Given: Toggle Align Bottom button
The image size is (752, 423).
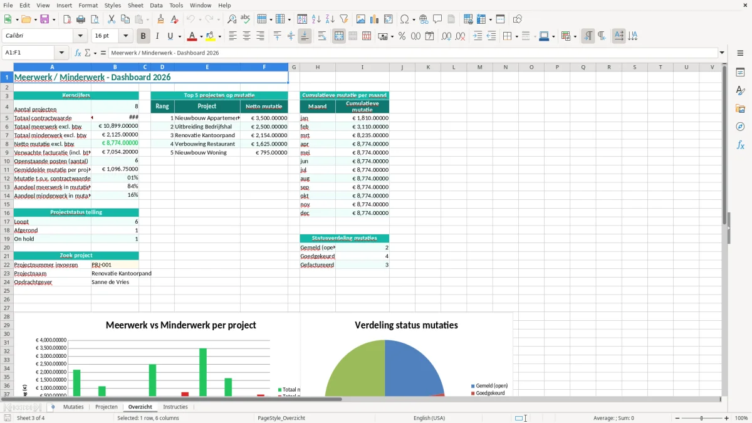Looking at the screenshot, I should (305, 36).
